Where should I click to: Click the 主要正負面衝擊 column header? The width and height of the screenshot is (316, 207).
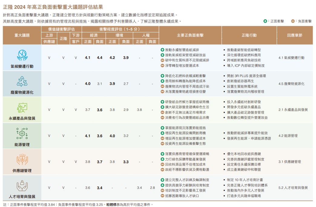tap(190, 35)
